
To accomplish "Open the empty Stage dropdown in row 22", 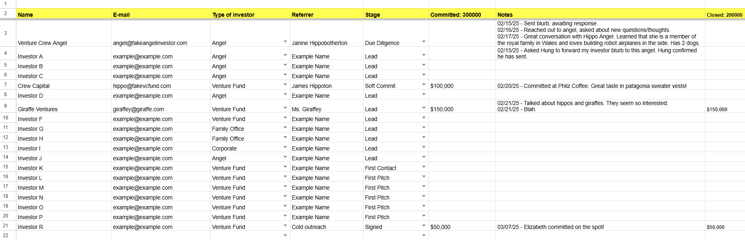I will pyautogui.click(x=424, y=235).
